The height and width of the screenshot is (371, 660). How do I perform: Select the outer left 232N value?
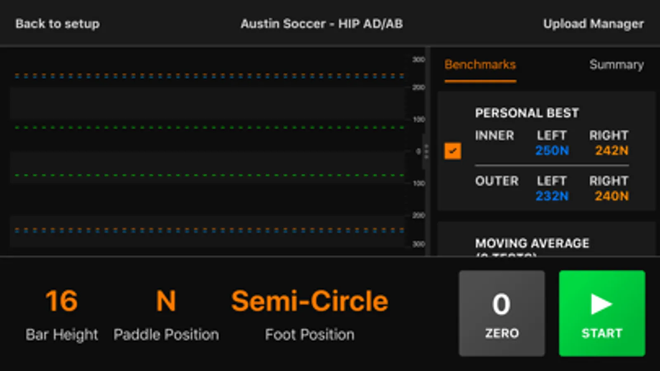[x=552, y=196]
